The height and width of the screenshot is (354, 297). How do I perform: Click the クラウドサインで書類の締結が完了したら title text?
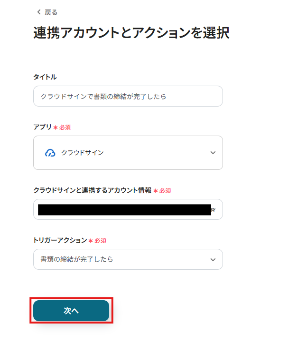[103, 96]
